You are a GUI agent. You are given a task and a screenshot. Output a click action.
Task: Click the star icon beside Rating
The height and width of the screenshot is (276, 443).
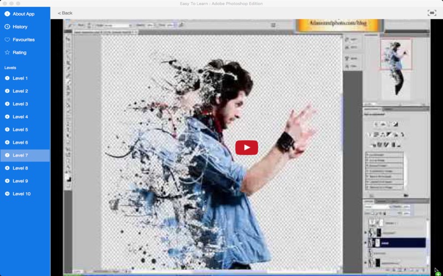[x=7, y=52]
